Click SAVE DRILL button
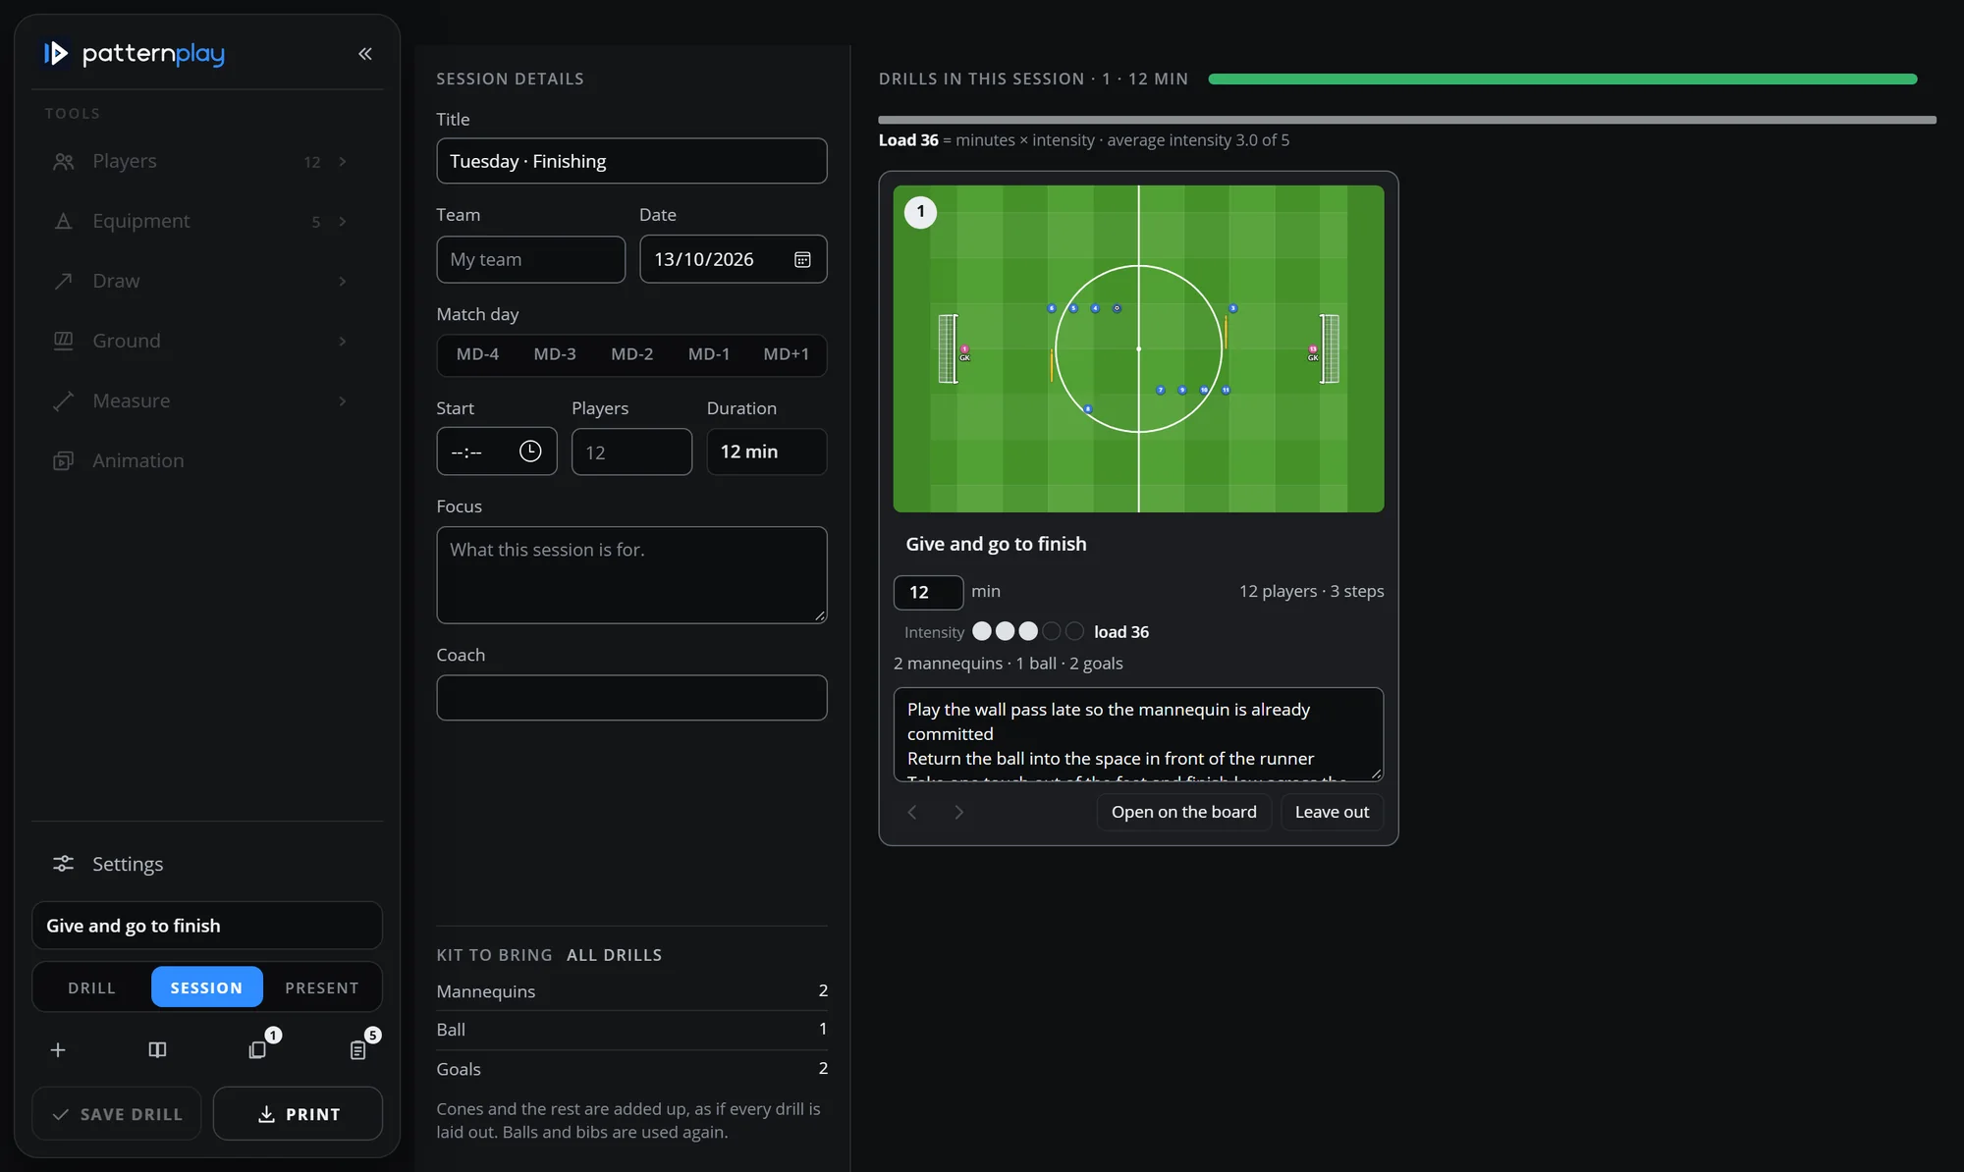Image resolution: width=1964 pixels, height=1172 pixels. pyautogui.click(x=117, y=1114)
